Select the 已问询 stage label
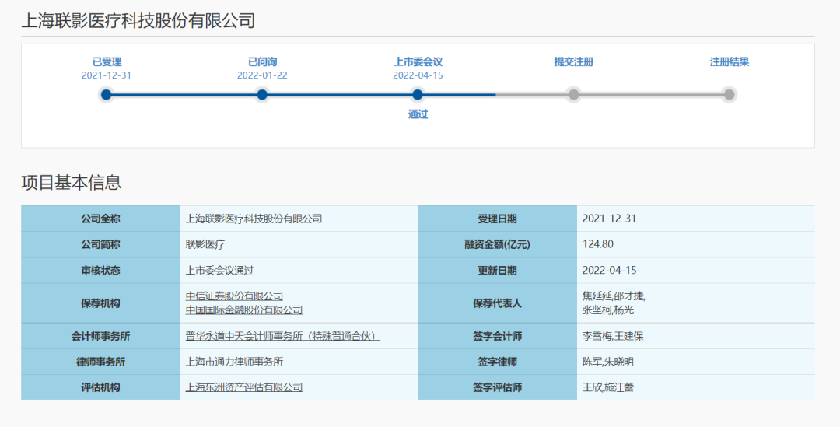The width and height of the screenshot is (840, 427). click(263, 61)
